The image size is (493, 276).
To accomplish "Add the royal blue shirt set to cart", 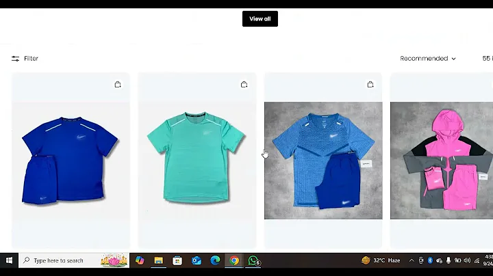I will [118, 84].
